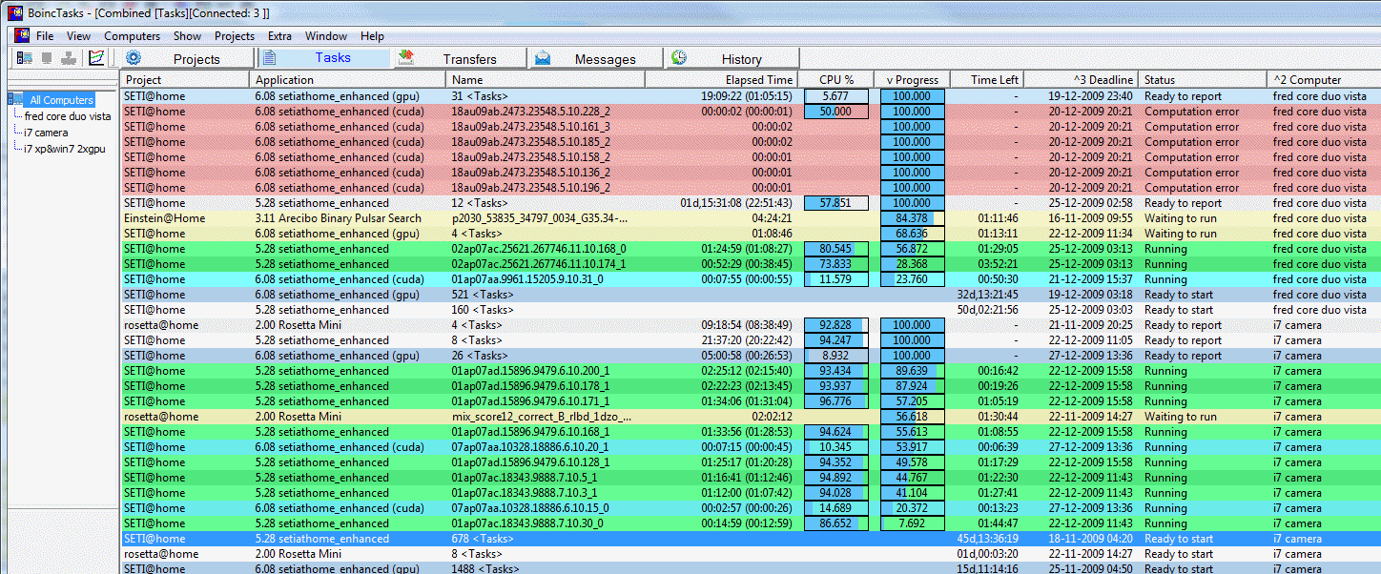Click the gear icon on Projects tab

[134, 58]
